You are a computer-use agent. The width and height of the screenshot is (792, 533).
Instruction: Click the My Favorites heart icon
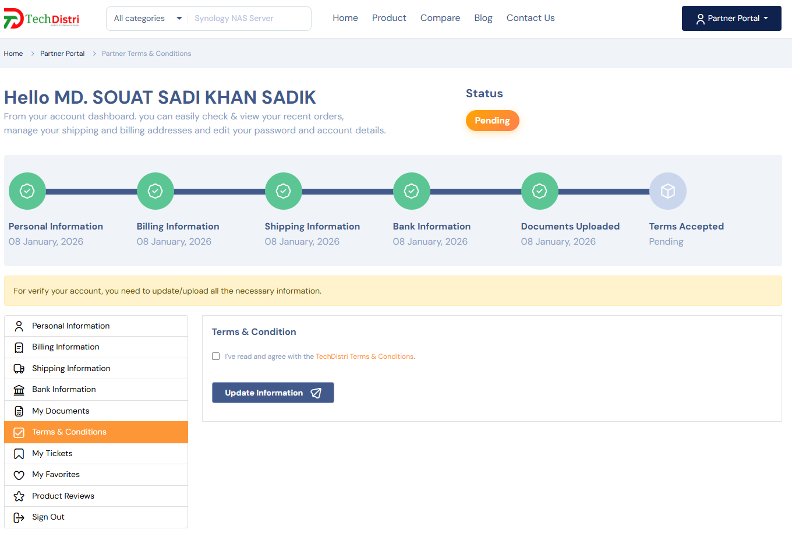[19, 475]
